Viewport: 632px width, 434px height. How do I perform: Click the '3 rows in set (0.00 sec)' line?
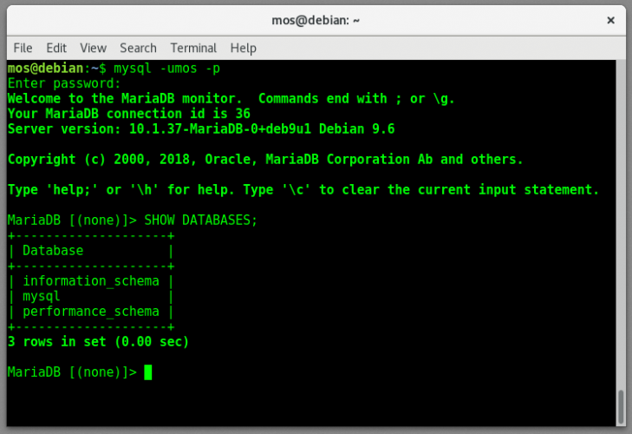[x=98, y=342]
